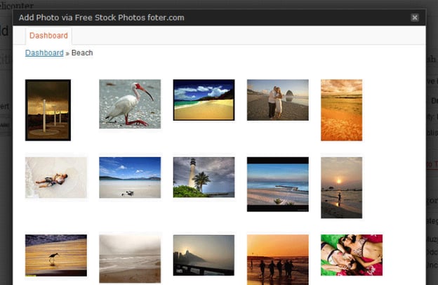The image size is (438, 285).
Task: Select the Dashboard tab
Action: (48, 36)
